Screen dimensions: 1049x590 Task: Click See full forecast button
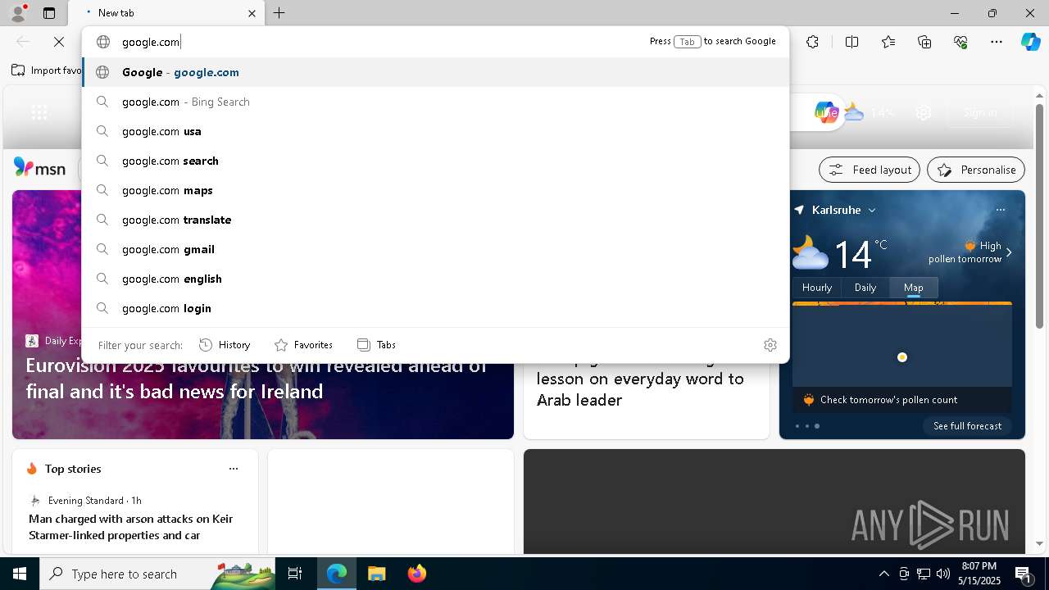[968, 426]
